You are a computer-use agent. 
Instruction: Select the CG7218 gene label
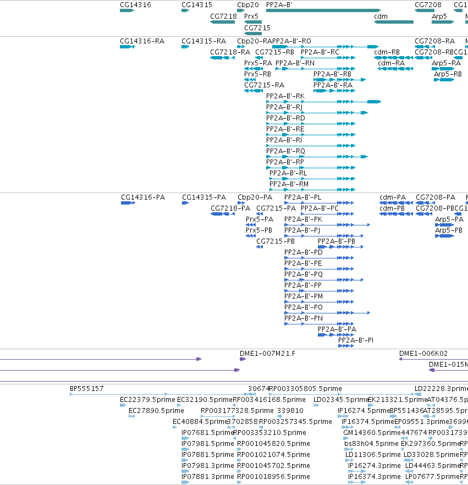tap(223, 16)
